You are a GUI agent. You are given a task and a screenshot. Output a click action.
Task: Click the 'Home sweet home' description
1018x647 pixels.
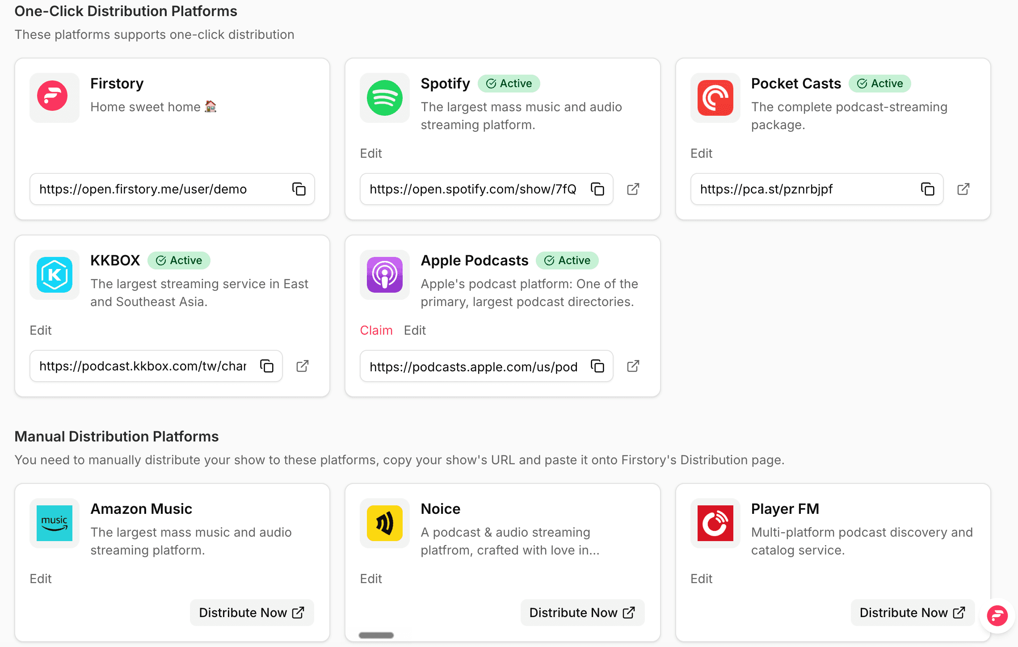click(x=153, y=107)
